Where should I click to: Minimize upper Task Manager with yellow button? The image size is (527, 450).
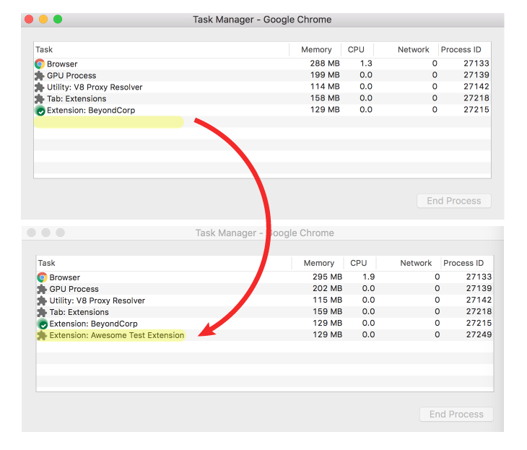(43, 20)
